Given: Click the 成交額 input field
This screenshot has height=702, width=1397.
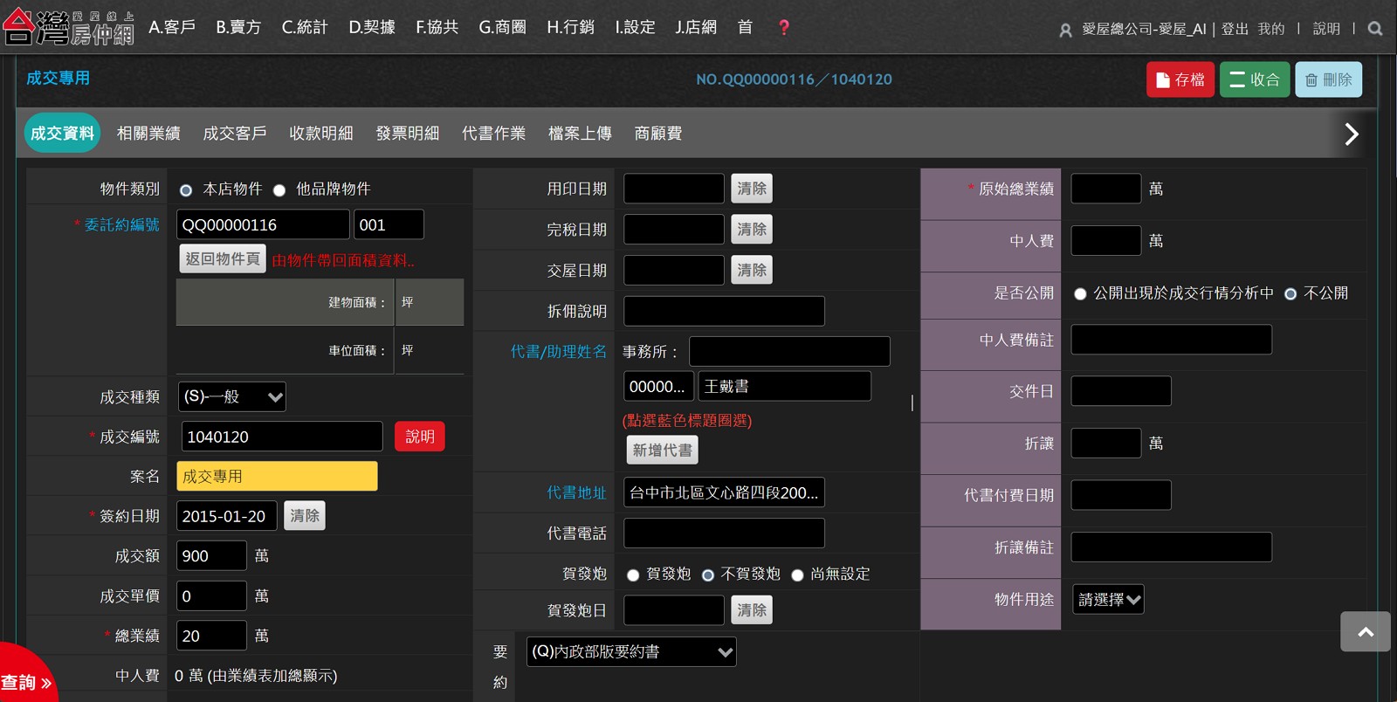Looking at the screenshot, I should point(211,556).
